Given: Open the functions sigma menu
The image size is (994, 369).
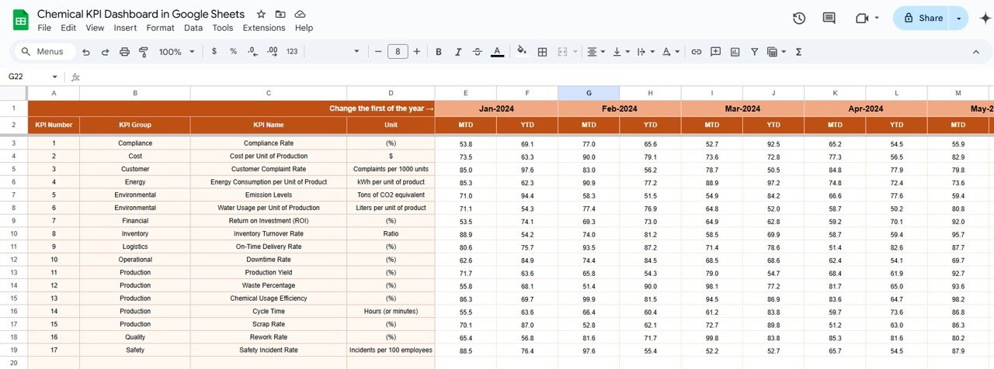Looking at the screenshot, I should coord(798,52).
